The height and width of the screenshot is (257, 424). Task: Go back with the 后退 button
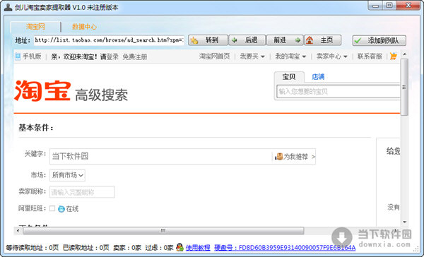pos(247,40)
